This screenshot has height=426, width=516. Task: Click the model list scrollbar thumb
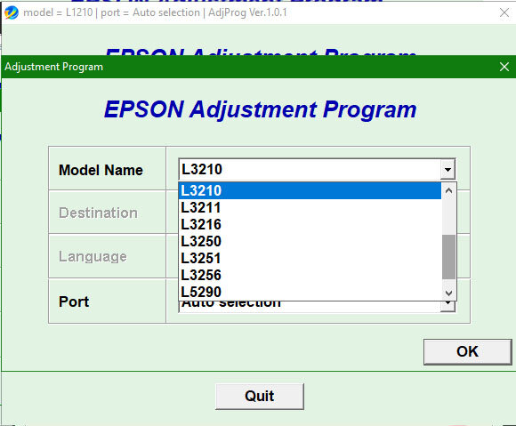448,257
